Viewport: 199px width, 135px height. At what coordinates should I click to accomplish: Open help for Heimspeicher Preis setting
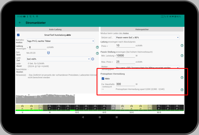click(x=182, y=46)
